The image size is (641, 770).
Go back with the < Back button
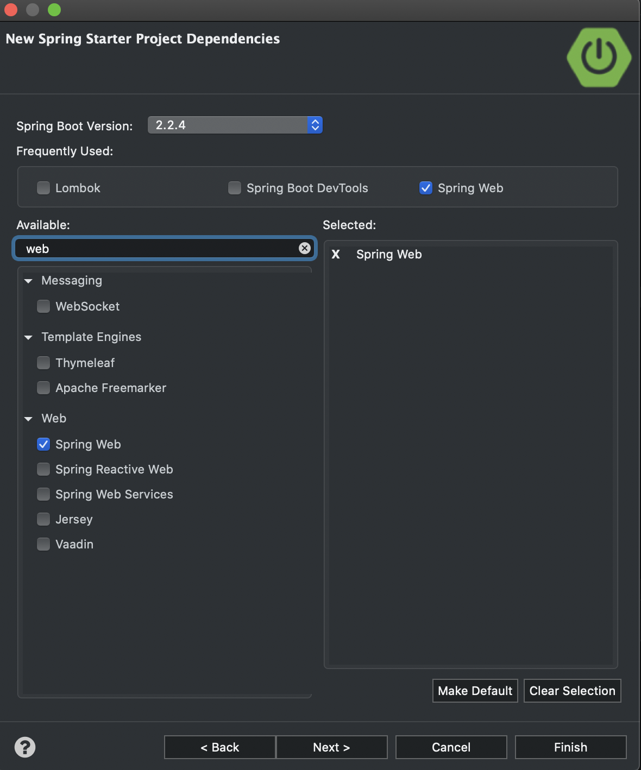pyautogui.click(x=220, y=747)
